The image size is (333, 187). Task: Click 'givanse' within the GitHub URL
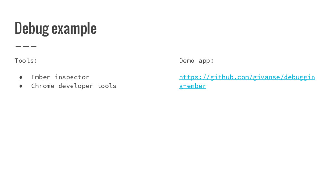[x=266, y=77]
